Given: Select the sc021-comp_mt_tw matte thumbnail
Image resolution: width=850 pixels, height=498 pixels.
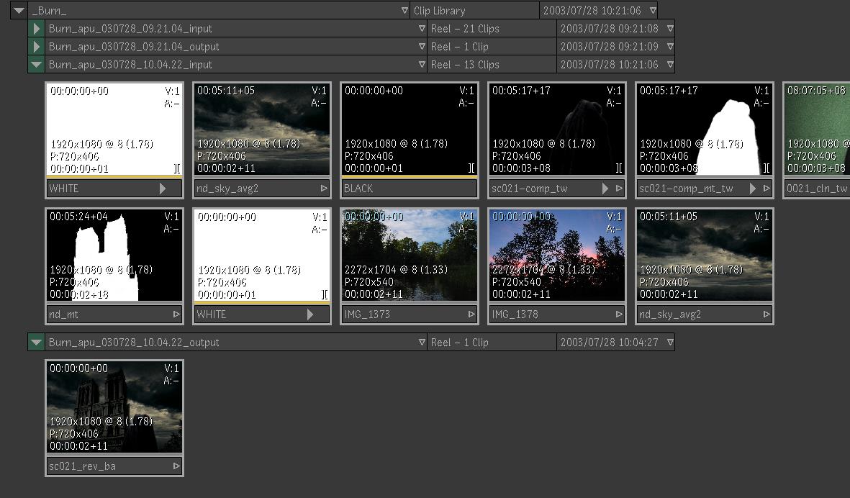Looking at the screenshot, I should (704, 129).
